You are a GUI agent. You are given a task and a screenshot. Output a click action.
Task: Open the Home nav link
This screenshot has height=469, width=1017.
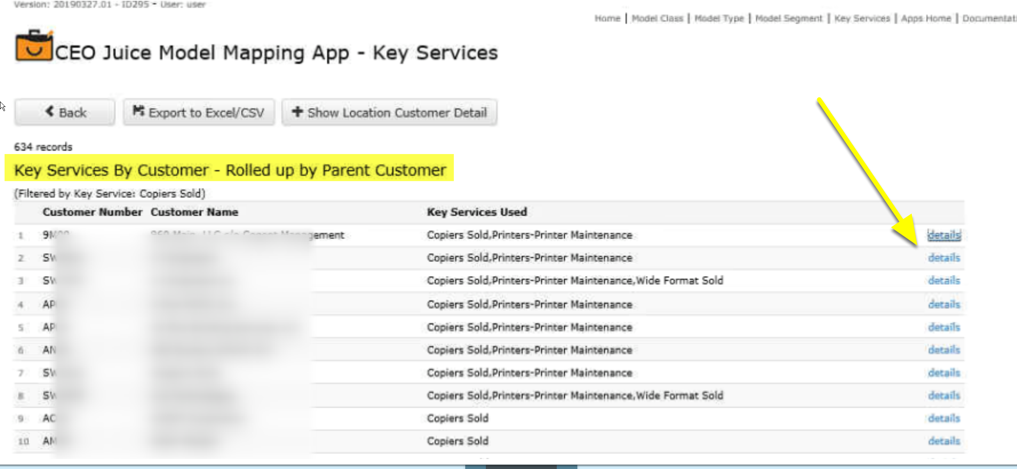tap(607, 18)
